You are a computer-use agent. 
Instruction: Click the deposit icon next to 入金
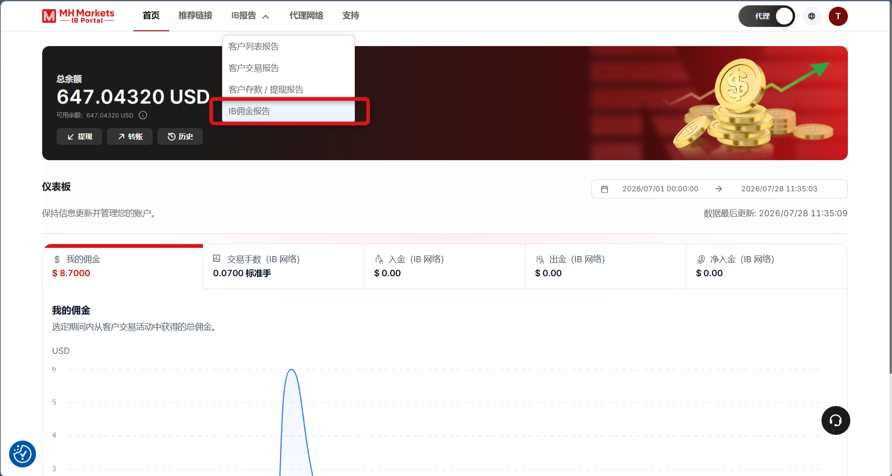[x=379, y=259]
